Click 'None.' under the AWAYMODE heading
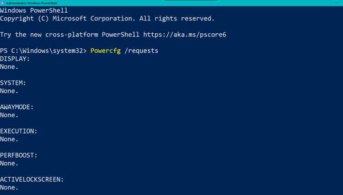 point(9,115)
